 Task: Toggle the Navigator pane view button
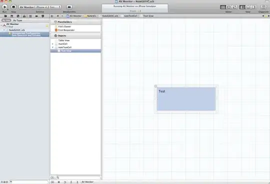(242, 7)
